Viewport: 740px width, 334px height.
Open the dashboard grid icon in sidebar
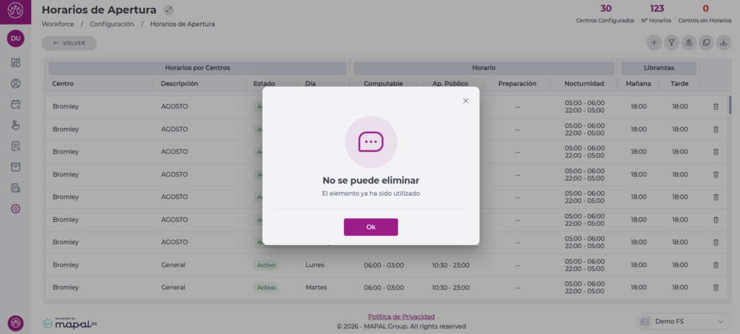point(16,63)
